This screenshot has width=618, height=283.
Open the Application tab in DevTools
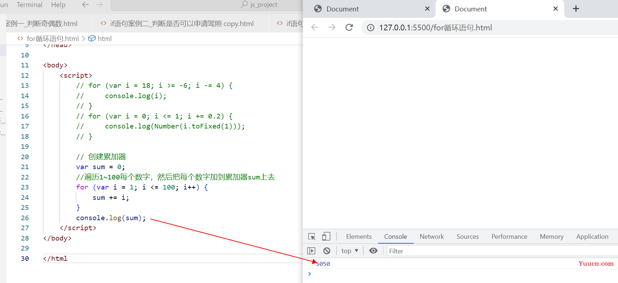(592, 237)
